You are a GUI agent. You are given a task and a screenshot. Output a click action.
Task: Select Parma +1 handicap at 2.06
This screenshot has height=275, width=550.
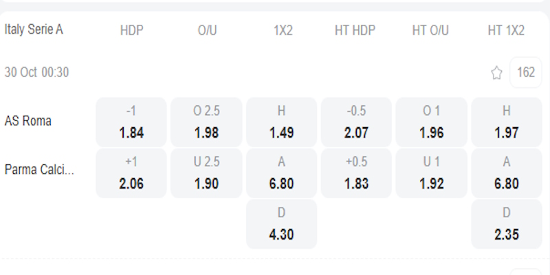131,173
